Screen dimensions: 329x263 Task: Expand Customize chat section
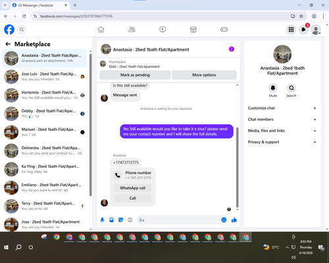pyautogui.click(x=282, y=108)
